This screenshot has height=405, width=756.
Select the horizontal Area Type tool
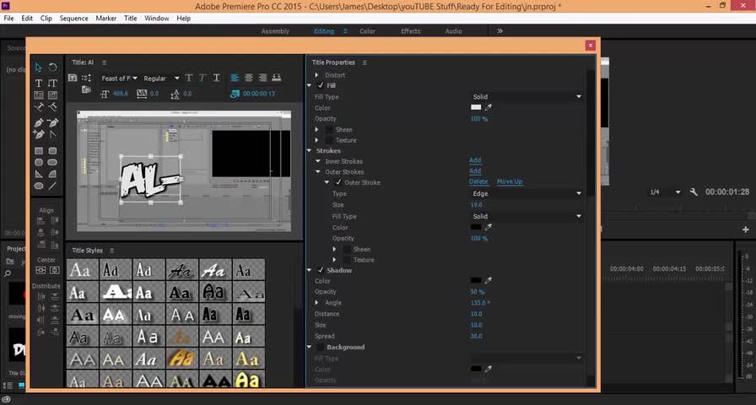[x=39, y=95]
